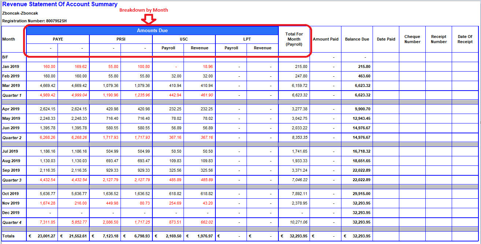Click the red 169.62 PAYE value for Jan 2019

(x=81, y=67)
